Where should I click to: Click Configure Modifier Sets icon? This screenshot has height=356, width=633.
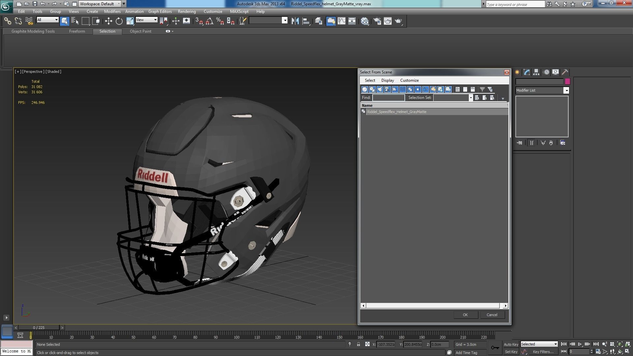coord(562,143)
